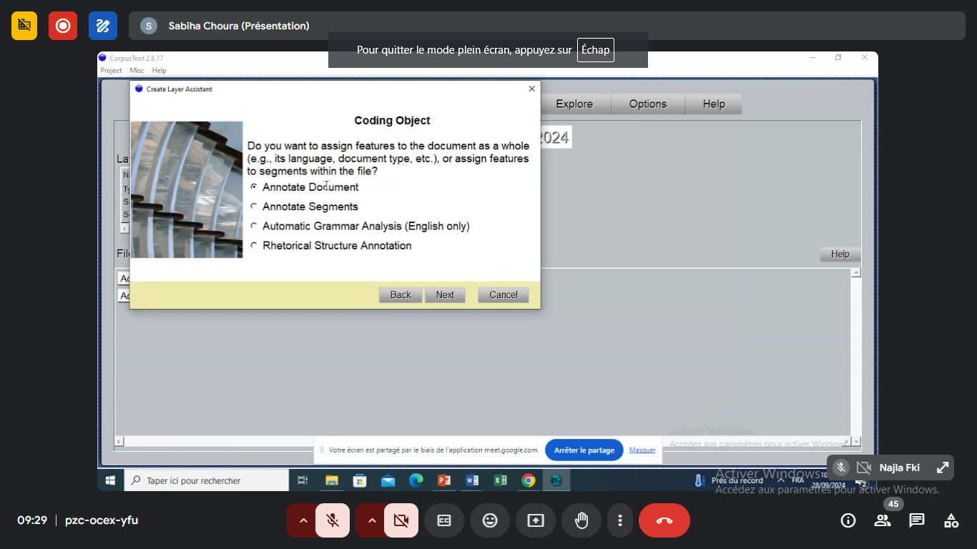Raise your hand in the meeting

click(x=581, y=520)
